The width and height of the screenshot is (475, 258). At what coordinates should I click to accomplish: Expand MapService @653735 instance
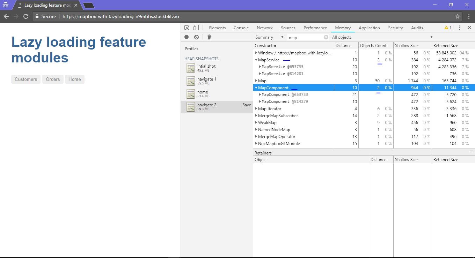260,67
